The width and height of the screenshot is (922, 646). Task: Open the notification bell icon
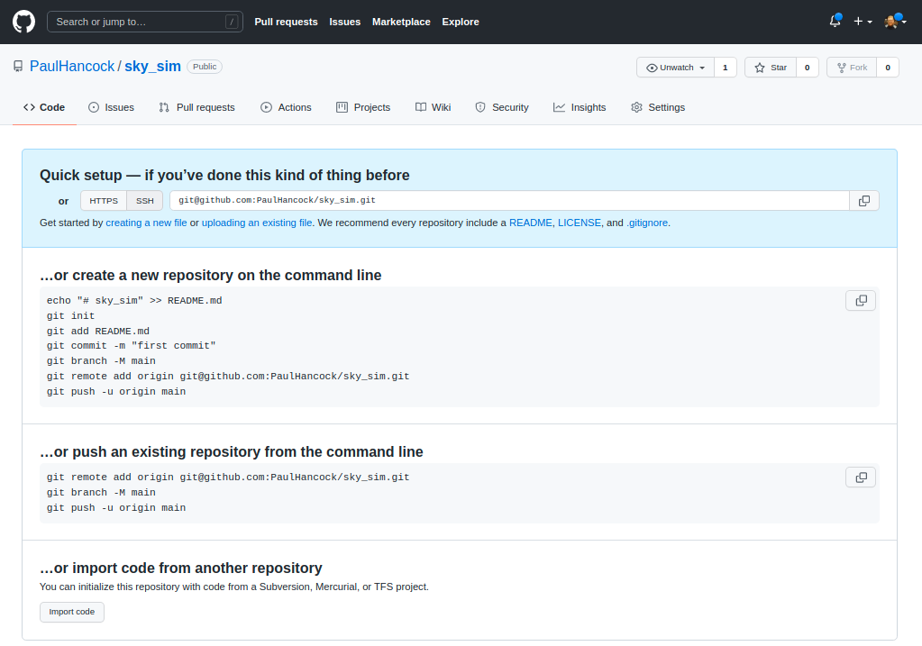[833, 21]
